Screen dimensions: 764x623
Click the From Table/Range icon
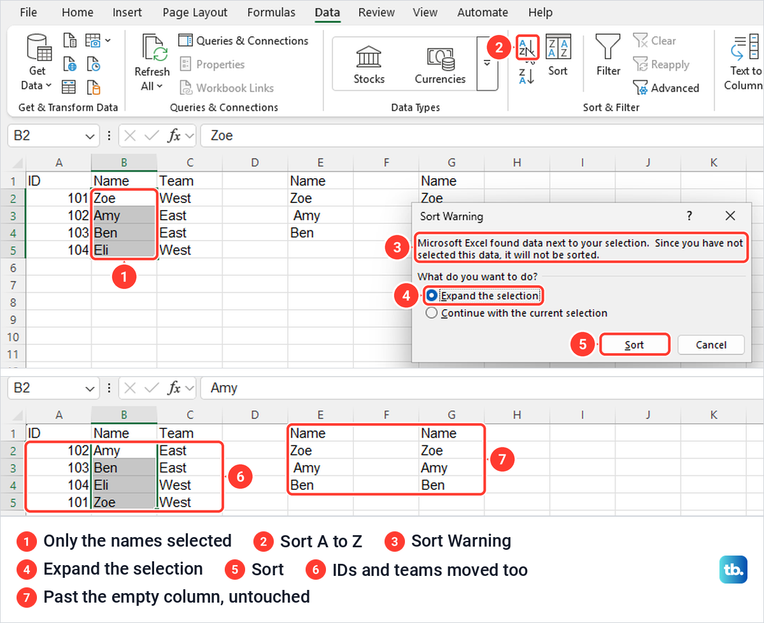pyautogui.click(x=69, y=87)
